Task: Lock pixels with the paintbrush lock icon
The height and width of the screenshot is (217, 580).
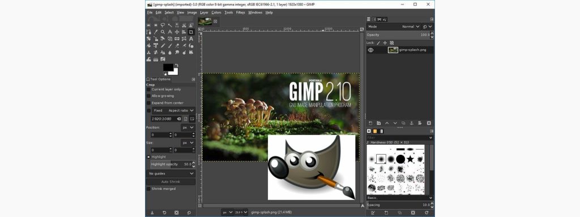Action: [378, 43]
